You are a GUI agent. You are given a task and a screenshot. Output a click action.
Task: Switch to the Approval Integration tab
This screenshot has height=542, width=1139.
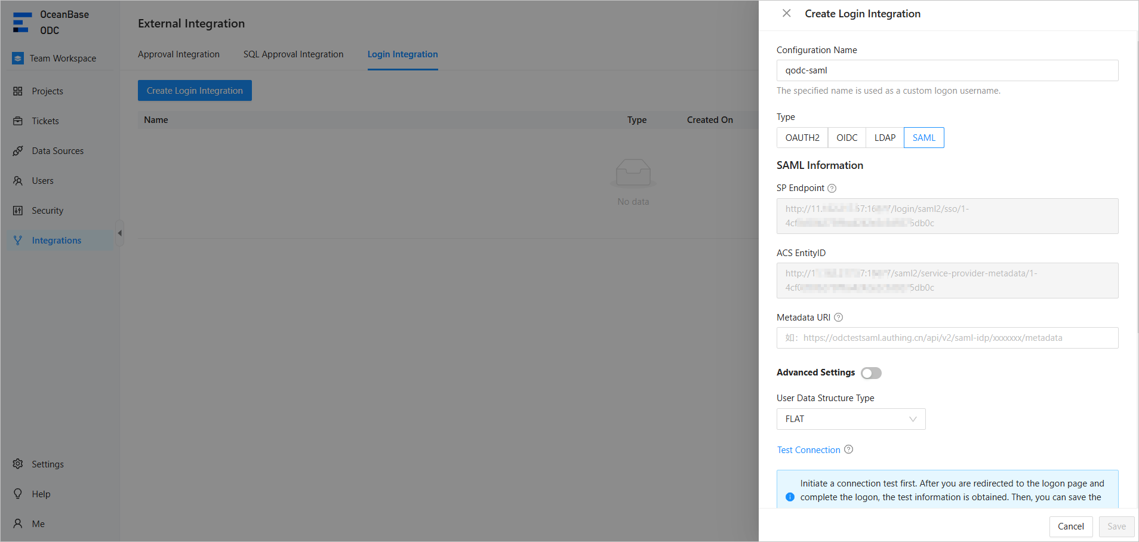coord(178,54)
